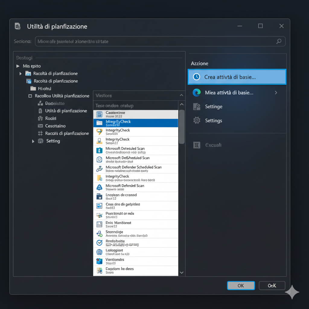Screen dimensions: 309x309
Task: Expand the Setting tree node arrow
Action: [33, 141]
